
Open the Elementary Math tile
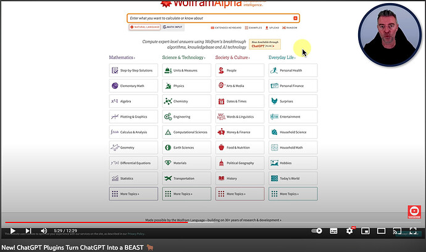pos(133,86)
